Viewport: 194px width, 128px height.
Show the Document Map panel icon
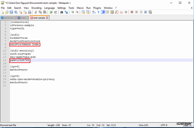(112, 12)
